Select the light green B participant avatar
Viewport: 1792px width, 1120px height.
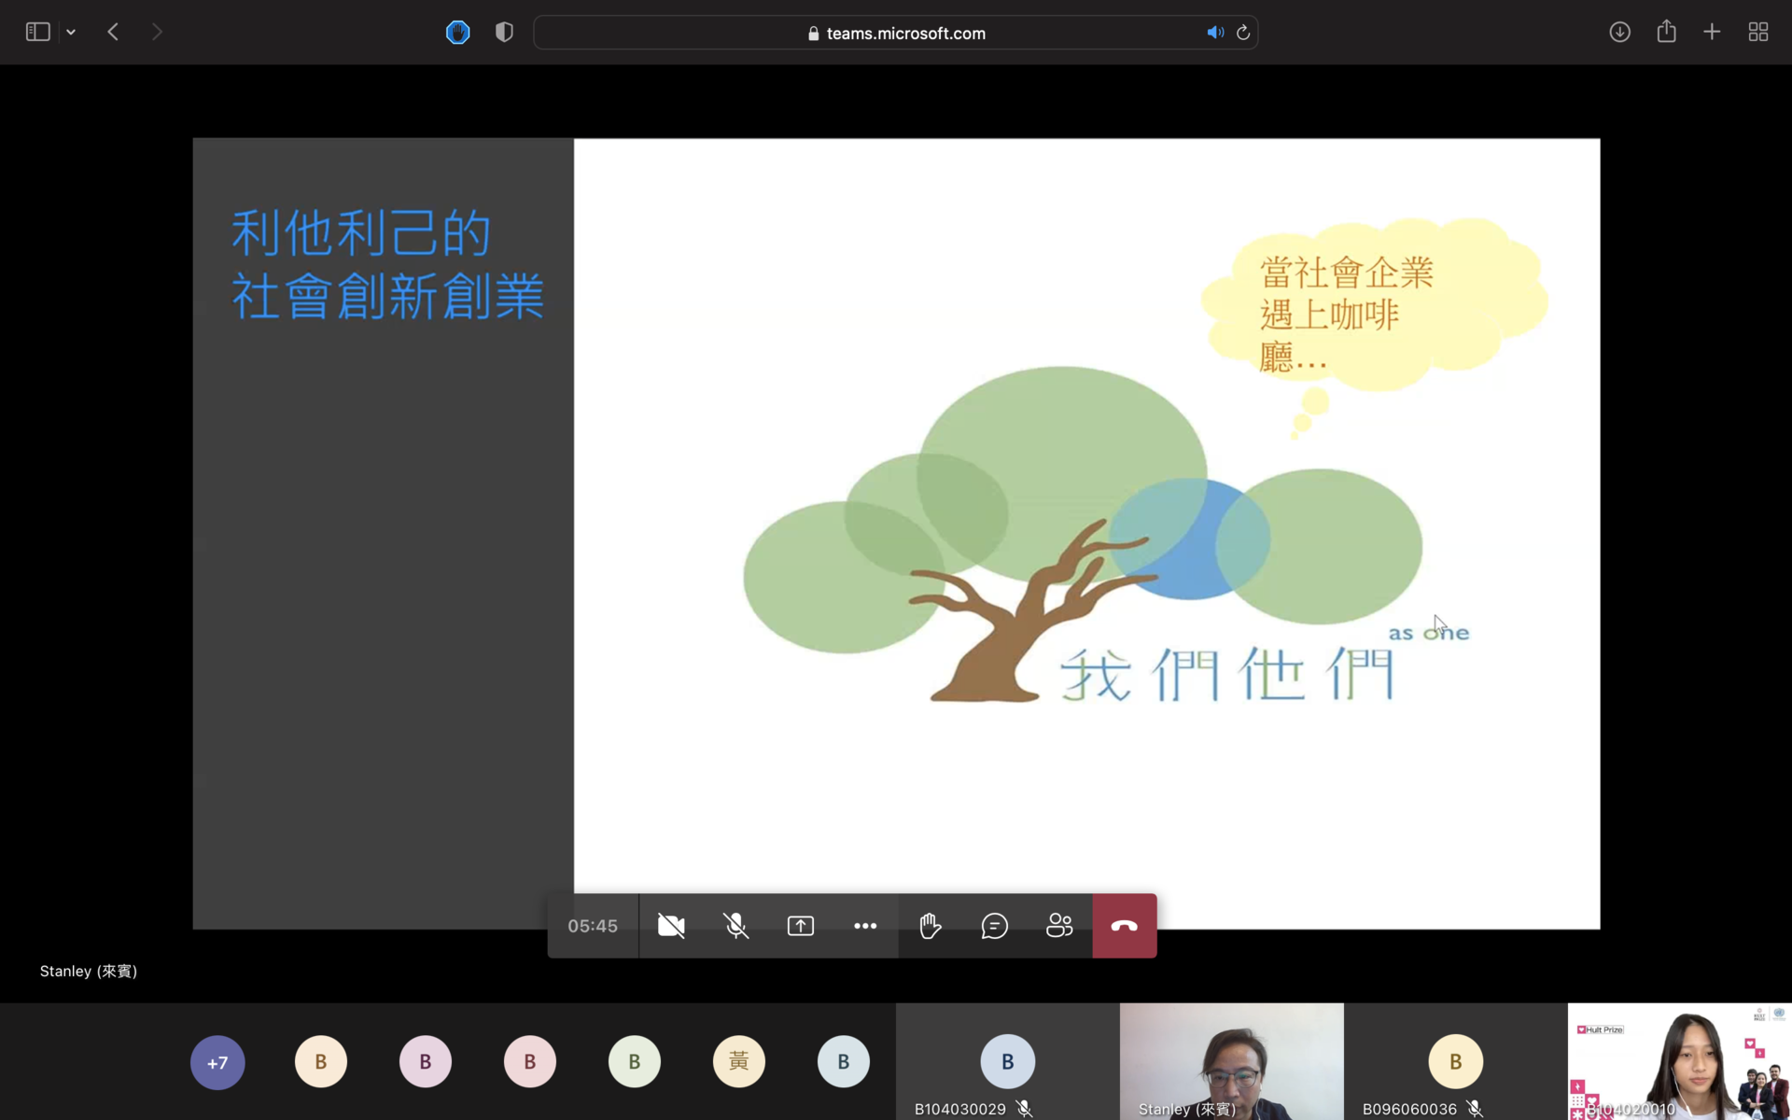coord(635,1062)
